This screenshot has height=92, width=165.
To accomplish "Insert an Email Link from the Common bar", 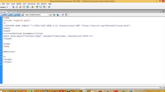I will point(17,7).
